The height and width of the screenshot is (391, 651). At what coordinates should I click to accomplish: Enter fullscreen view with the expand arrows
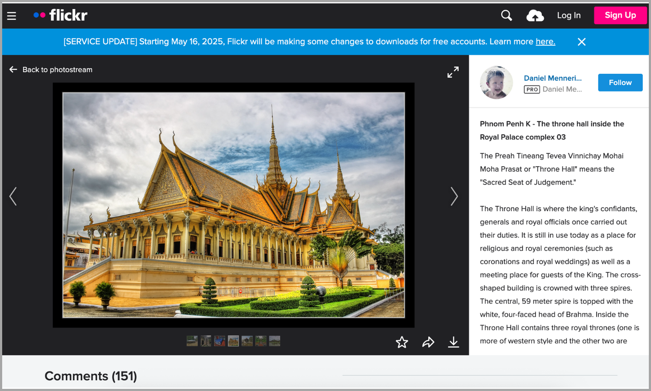coord(453,72)
